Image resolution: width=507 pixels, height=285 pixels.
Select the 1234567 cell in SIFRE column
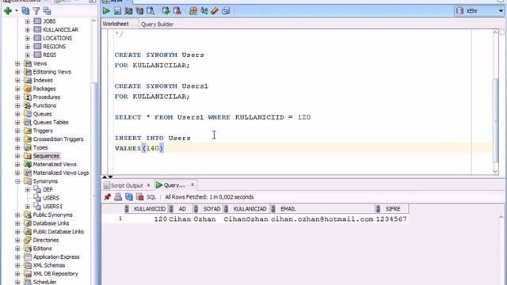click(x=391, y=219)
